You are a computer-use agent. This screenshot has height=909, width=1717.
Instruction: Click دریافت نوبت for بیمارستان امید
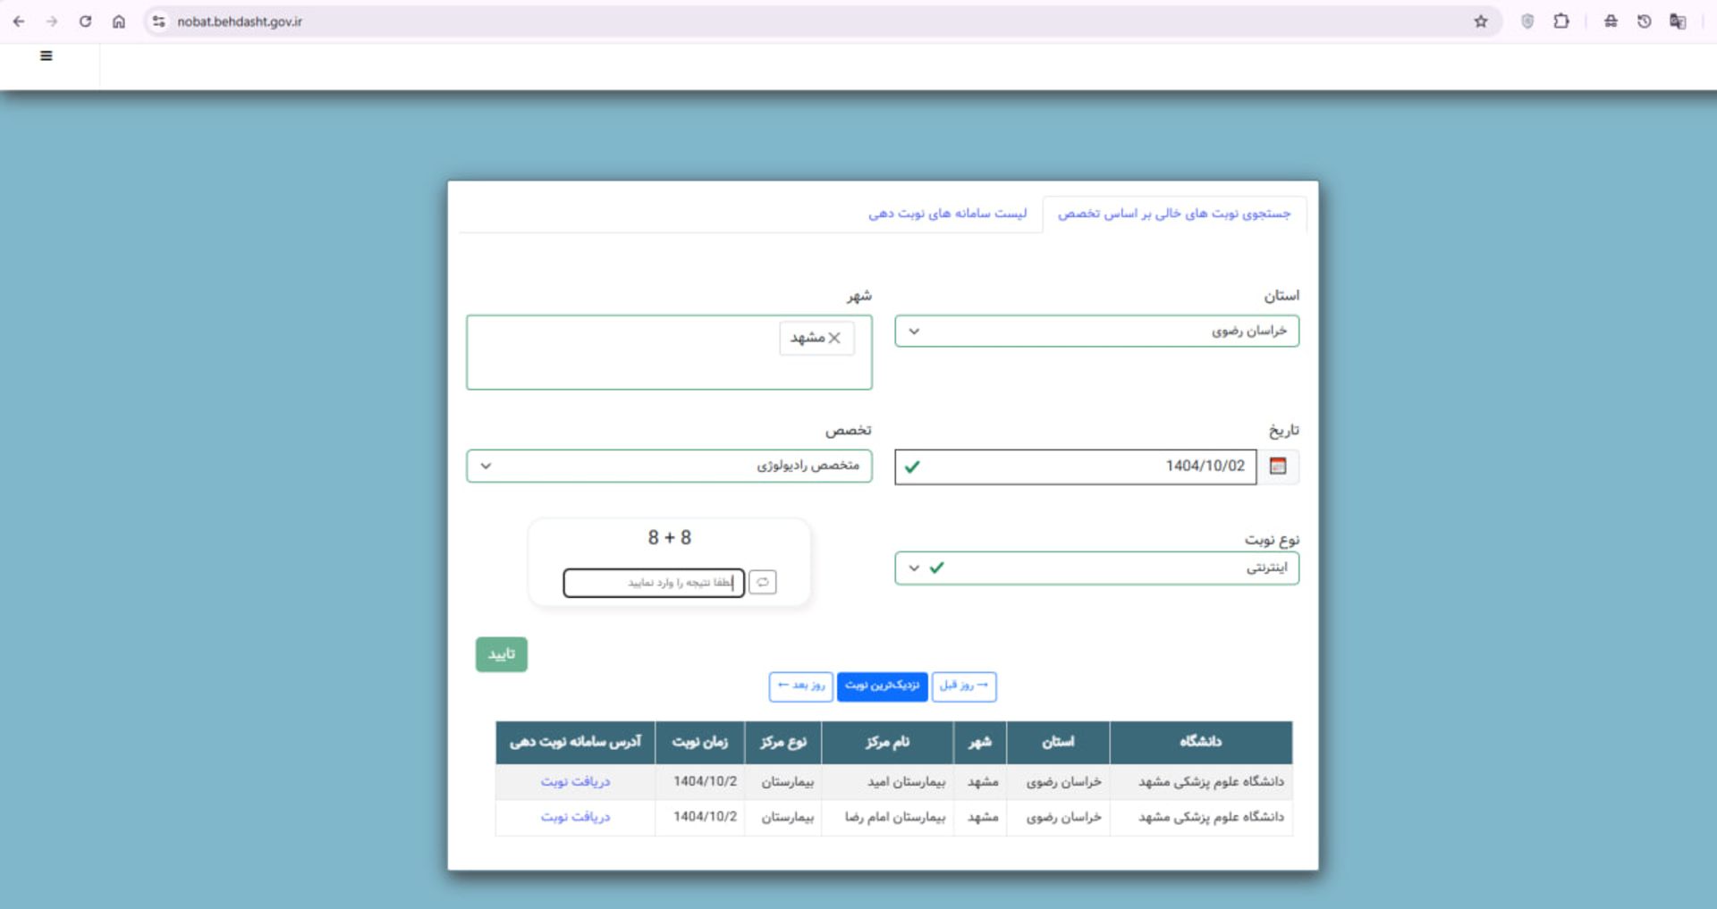pos(575,780)
